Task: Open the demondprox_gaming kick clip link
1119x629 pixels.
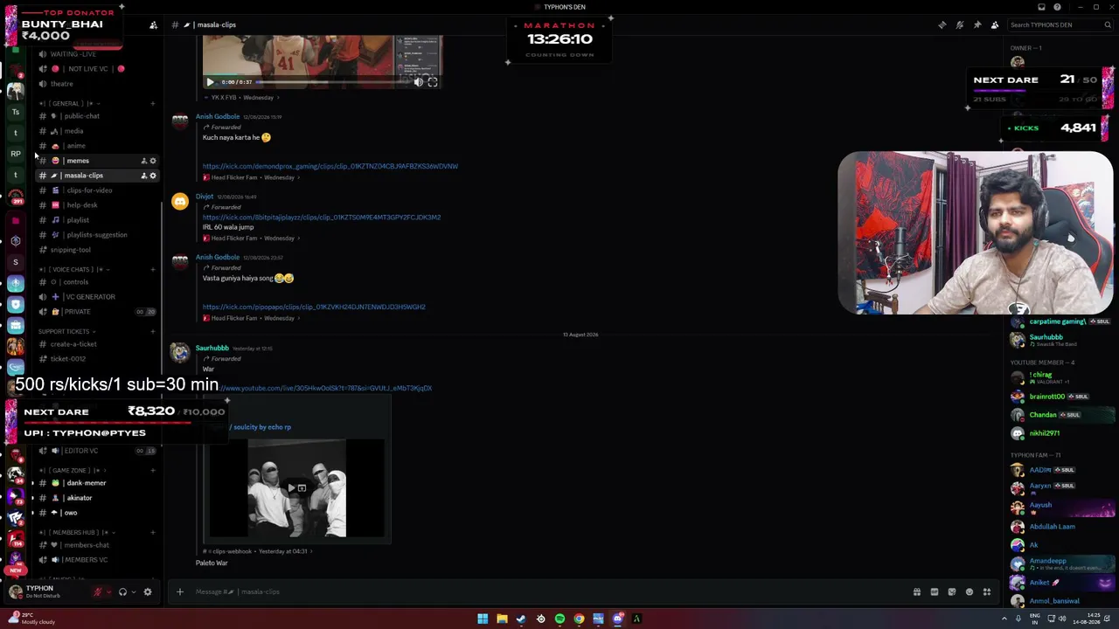Action: pos(330,166)
